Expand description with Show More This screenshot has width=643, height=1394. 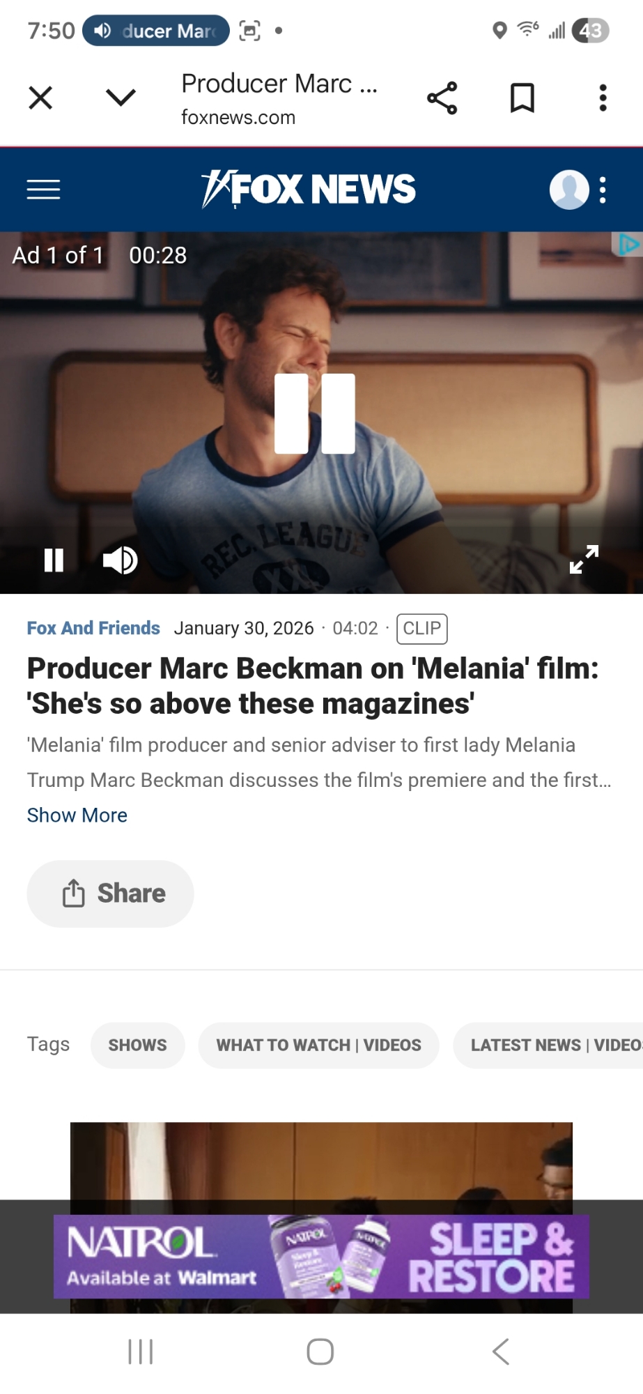[77, 815]
